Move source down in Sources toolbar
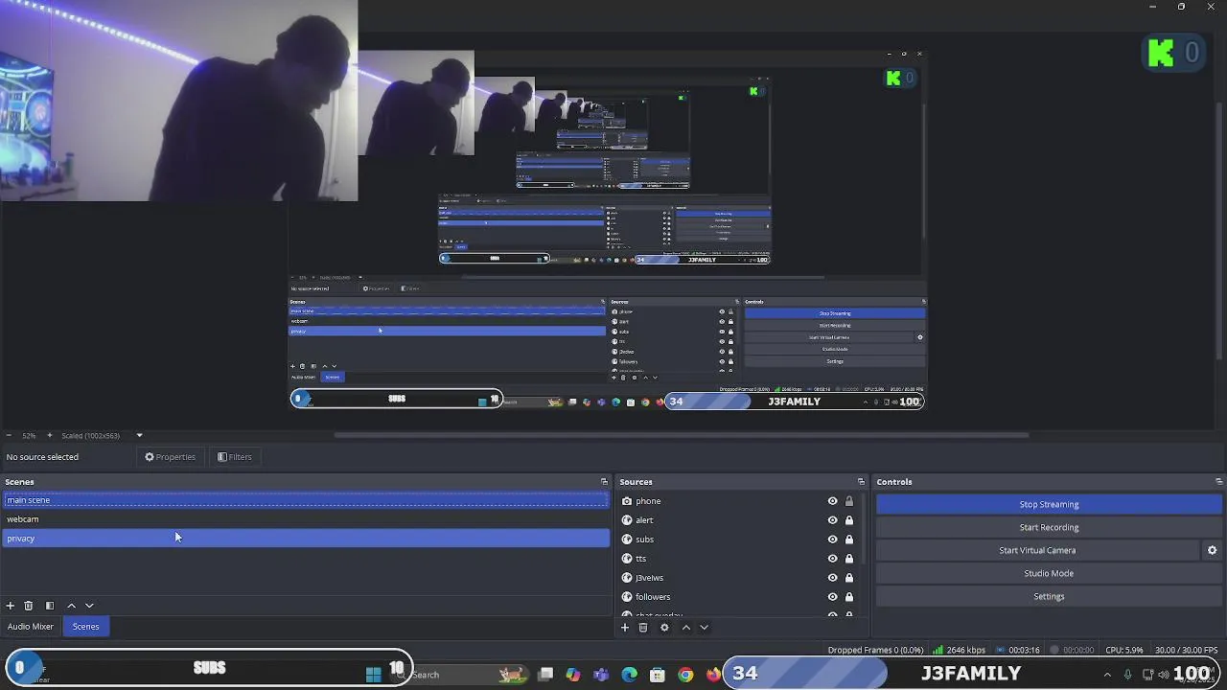The height and width of the screenshot is (690, 1227). tap(704, 628)
